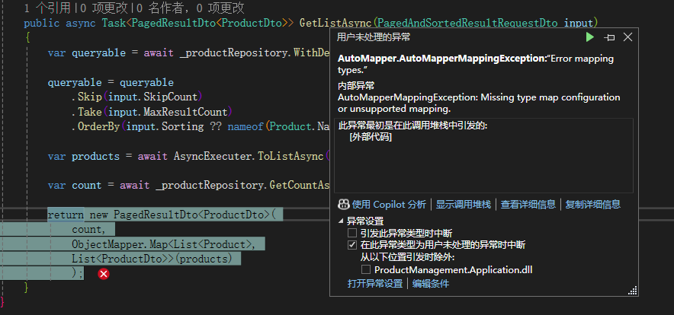Screen dimensions: 674x315
Task: Click the green Continue play arrow in exception popup
Action: 590,37
